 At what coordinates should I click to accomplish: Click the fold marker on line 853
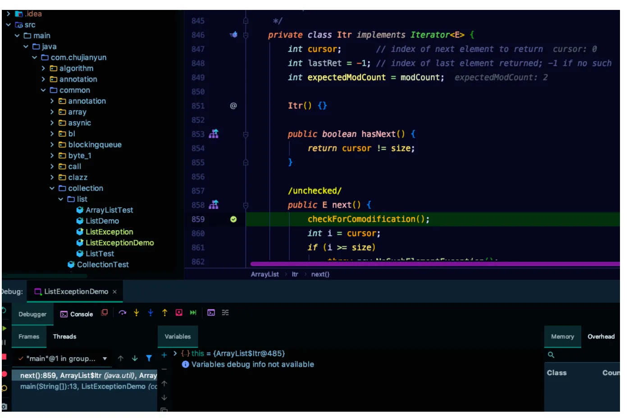coord(246,134)
